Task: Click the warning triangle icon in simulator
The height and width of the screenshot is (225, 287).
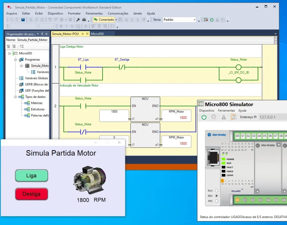Action: (x=224, y=117)
